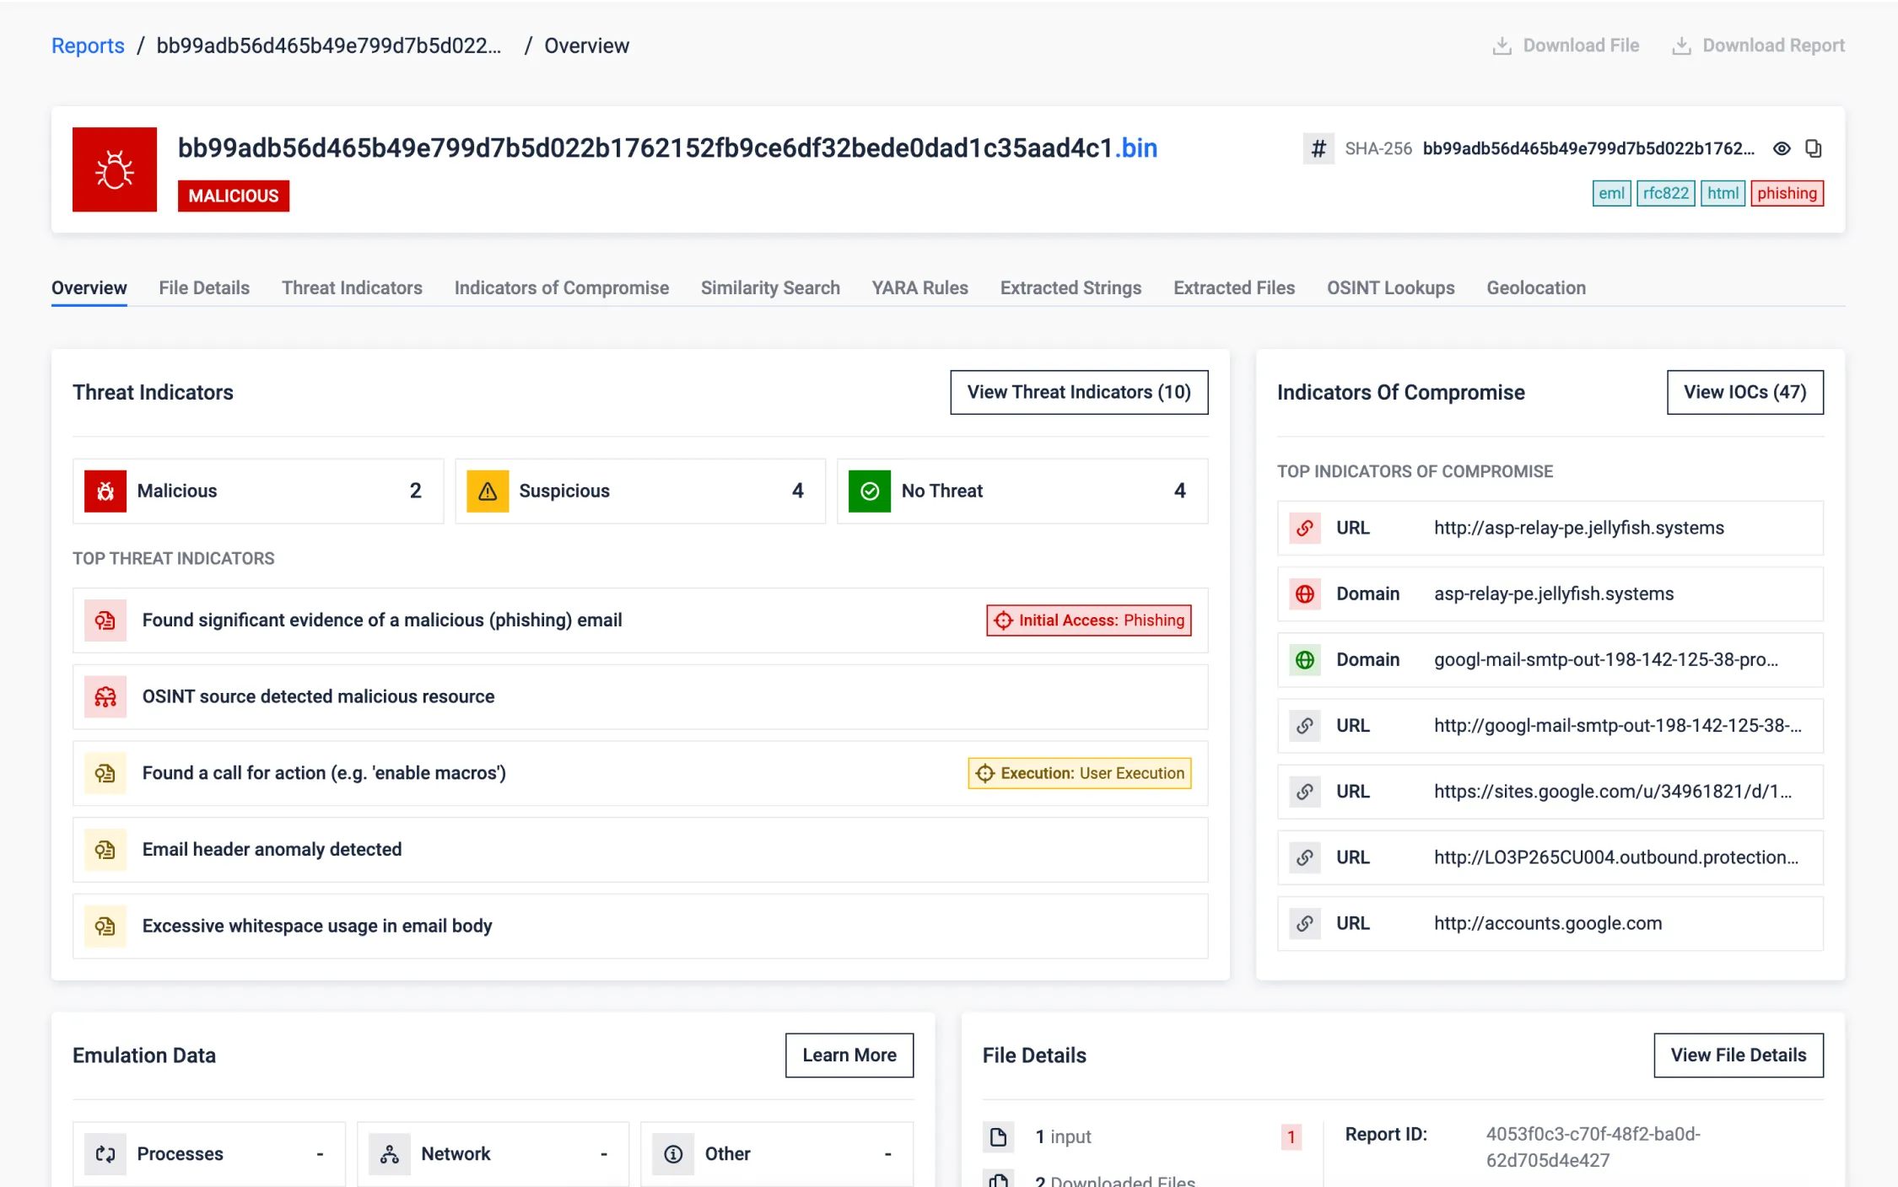Click the red malicious bug icon
The width and height of the screenshot is (1898, 1187).
click(115, 169)
